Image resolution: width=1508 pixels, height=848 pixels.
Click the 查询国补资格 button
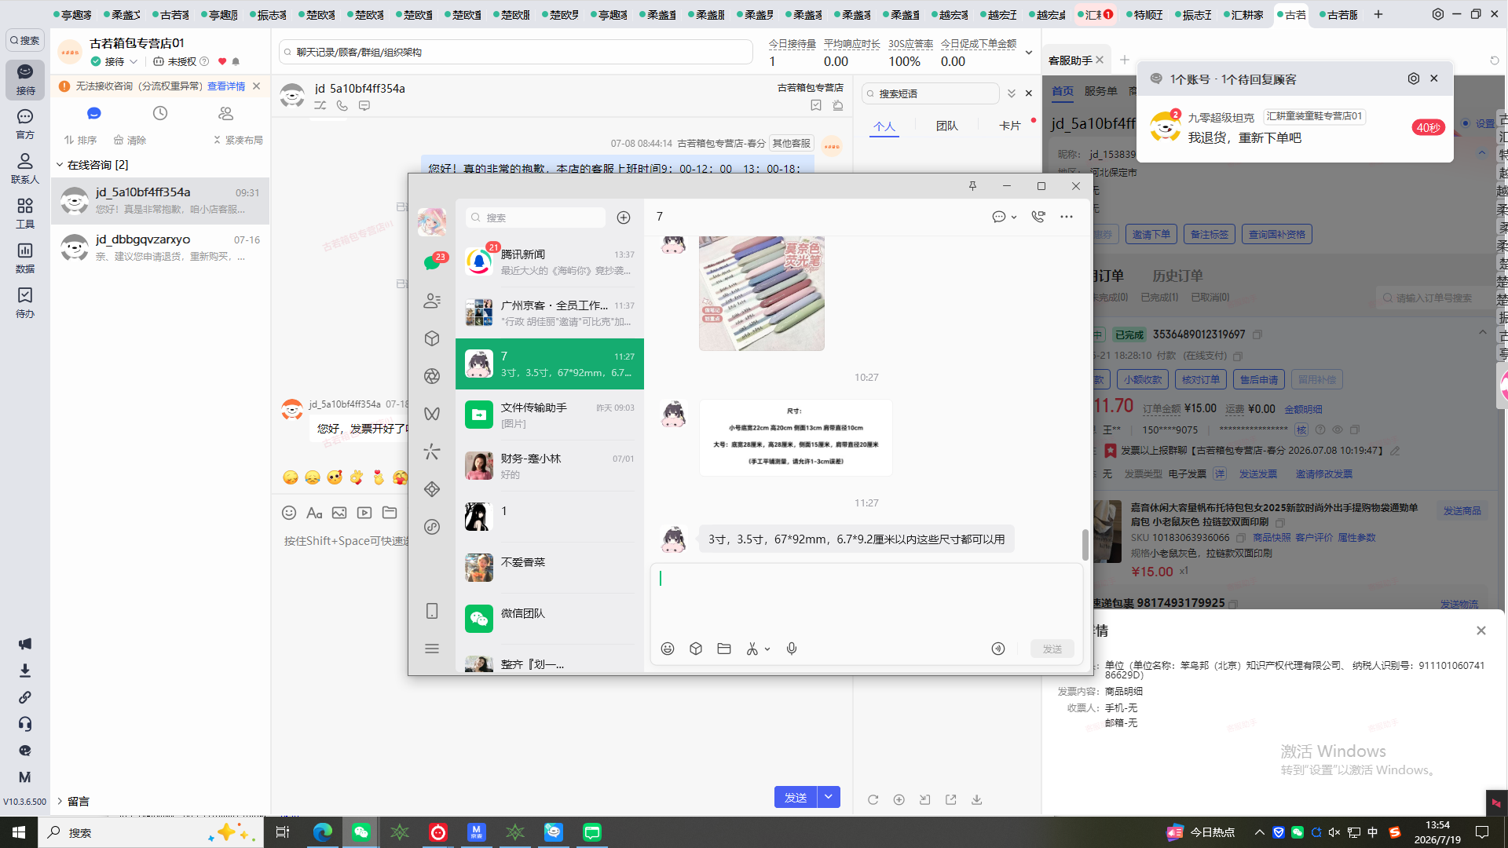coord(1278,234)
